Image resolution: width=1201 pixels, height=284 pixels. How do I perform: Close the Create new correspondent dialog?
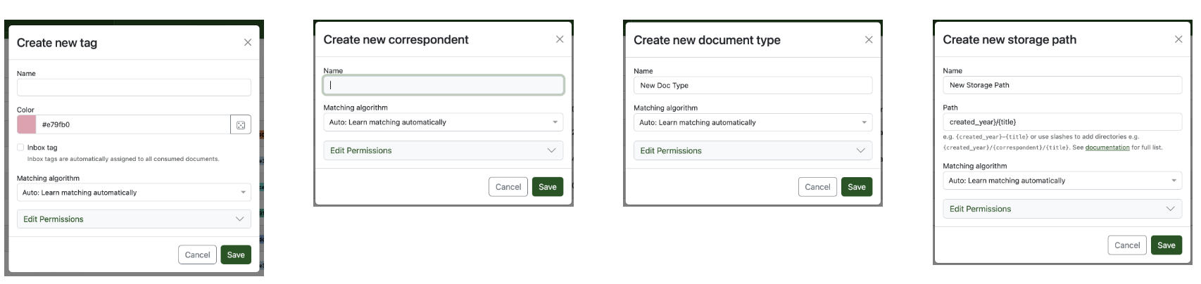[560, 39]
